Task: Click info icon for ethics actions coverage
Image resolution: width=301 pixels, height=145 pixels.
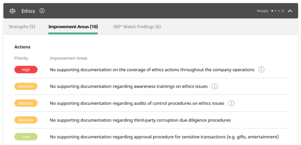Action: (261, 70)
